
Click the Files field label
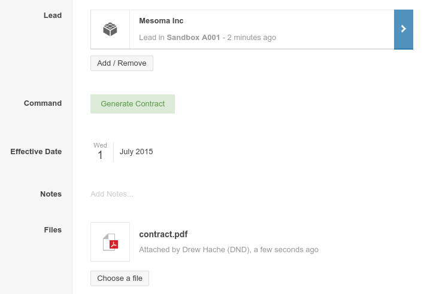coord(53,230)
